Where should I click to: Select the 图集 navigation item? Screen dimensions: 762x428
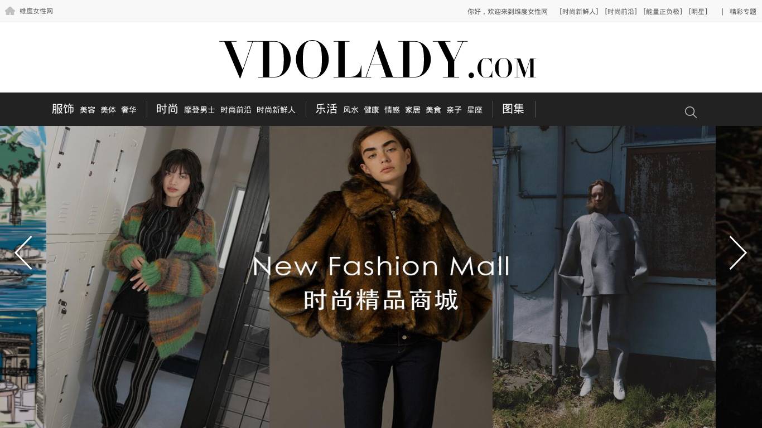pos(513,109)
